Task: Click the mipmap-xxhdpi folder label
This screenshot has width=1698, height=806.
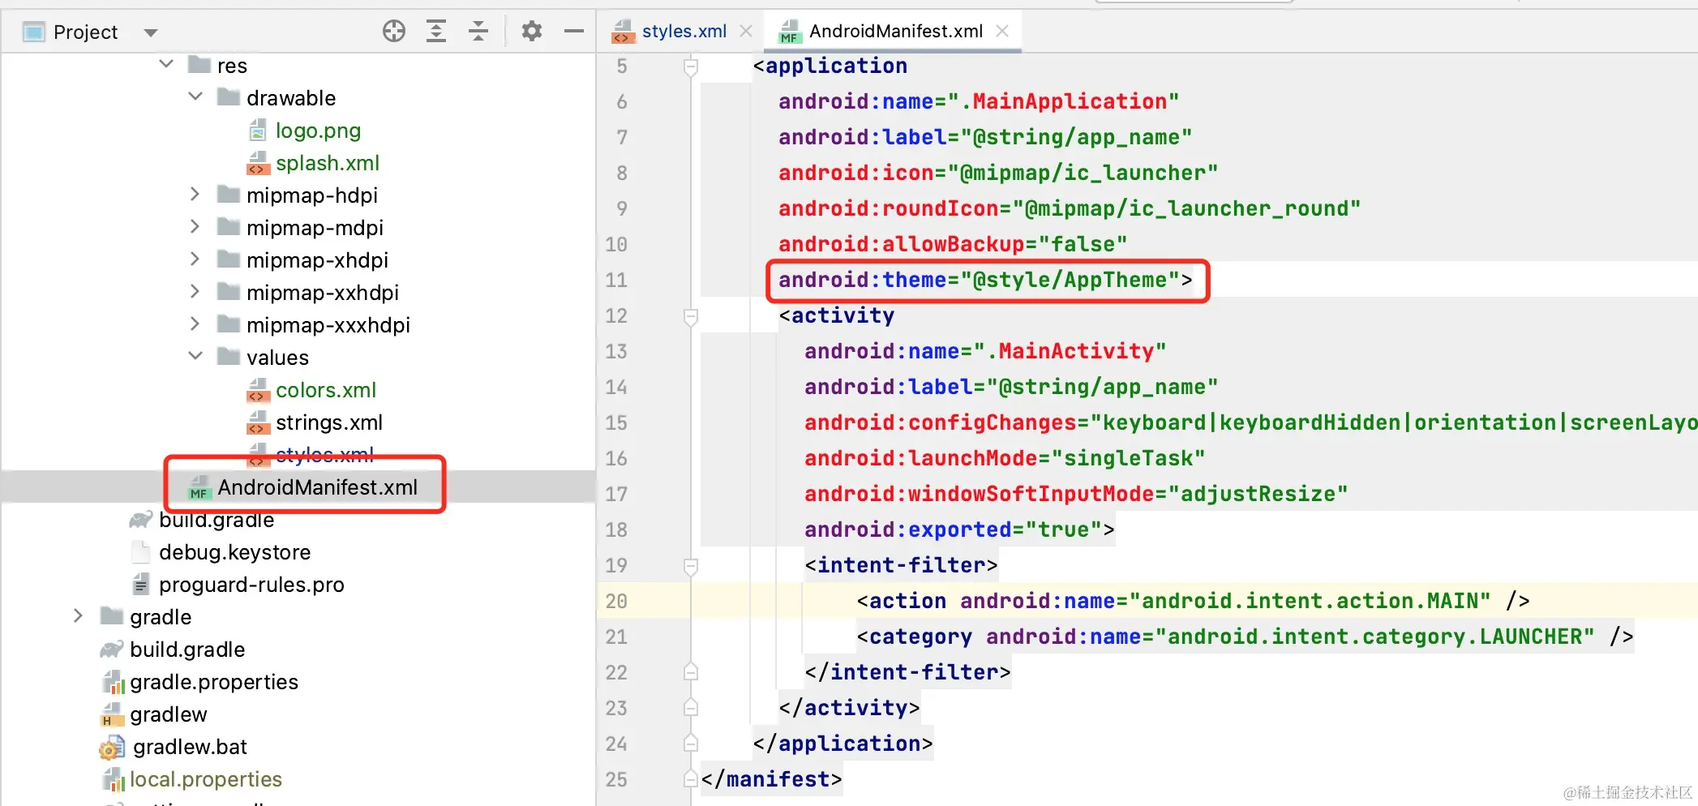Action: click(x=323, y=293)
